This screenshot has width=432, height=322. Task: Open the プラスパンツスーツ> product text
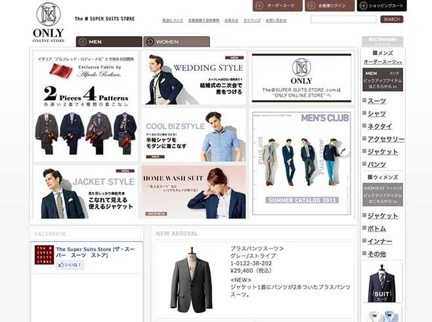(x=257, y=249)
